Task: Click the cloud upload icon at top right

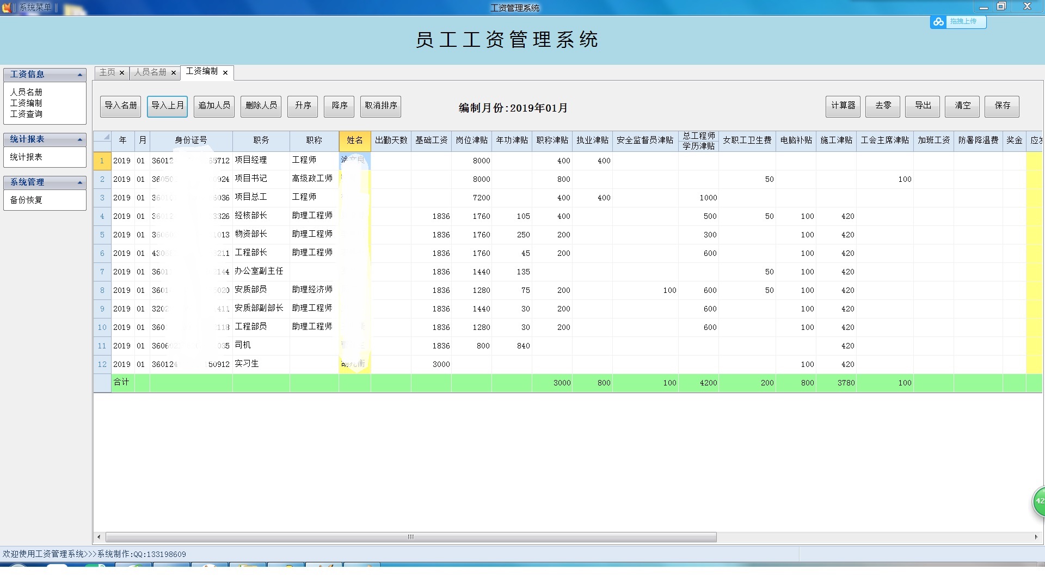Action: (x=938, y=22)
